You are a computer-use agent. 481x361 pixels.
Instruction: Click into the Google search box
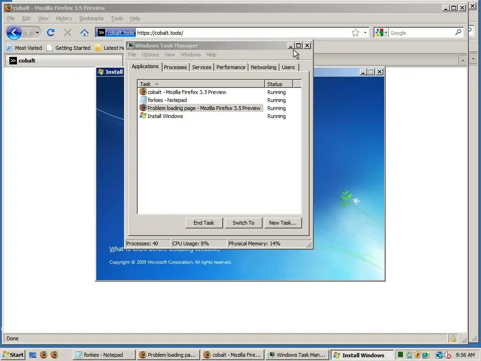421,32
